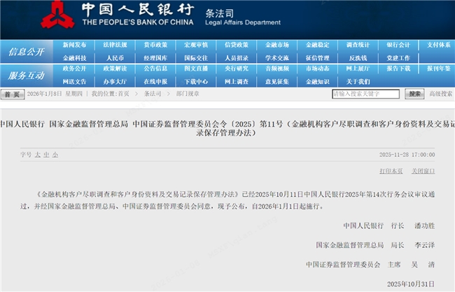Open 调查统计 navigation item

tap(358, 45)
